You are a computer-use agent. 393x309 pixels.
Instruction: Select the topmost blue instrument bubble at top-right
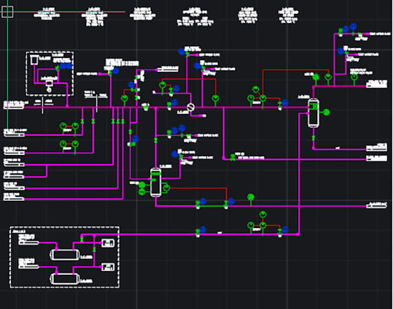tap(353, 27)
